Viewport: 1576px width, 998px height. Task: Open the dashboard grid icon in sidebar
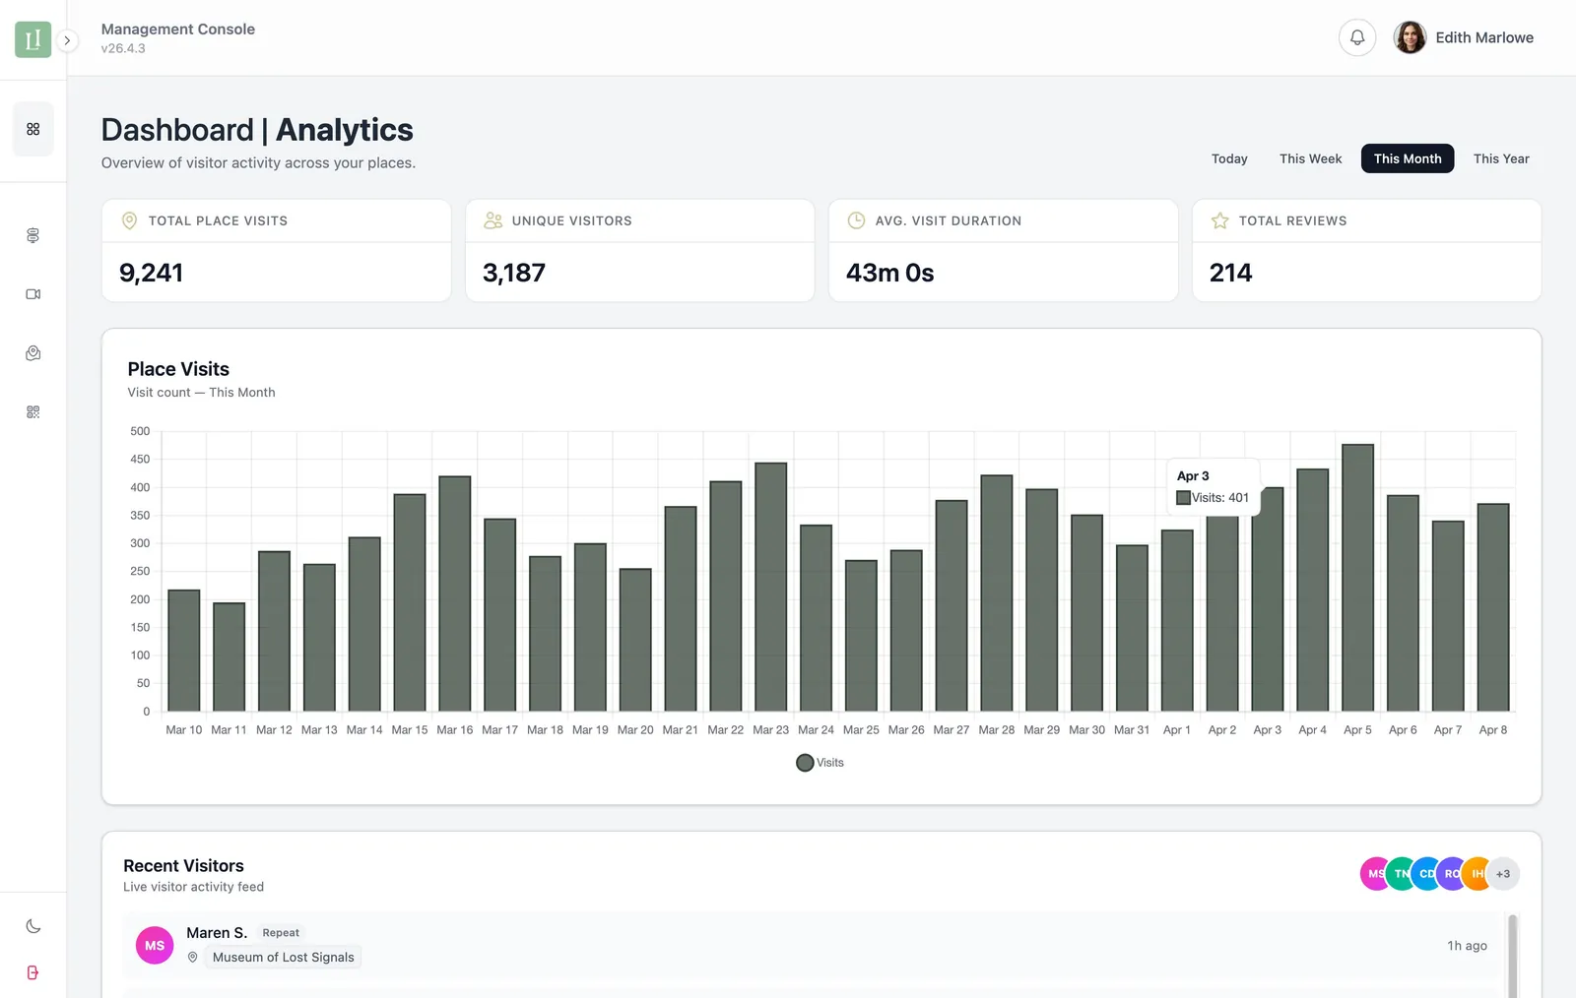[x=33, y=129]
